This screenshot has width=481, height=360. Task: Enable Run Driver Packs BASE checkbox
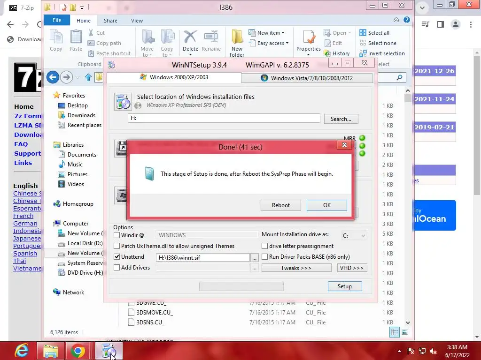pyautogui.click(x=264, y=256)
